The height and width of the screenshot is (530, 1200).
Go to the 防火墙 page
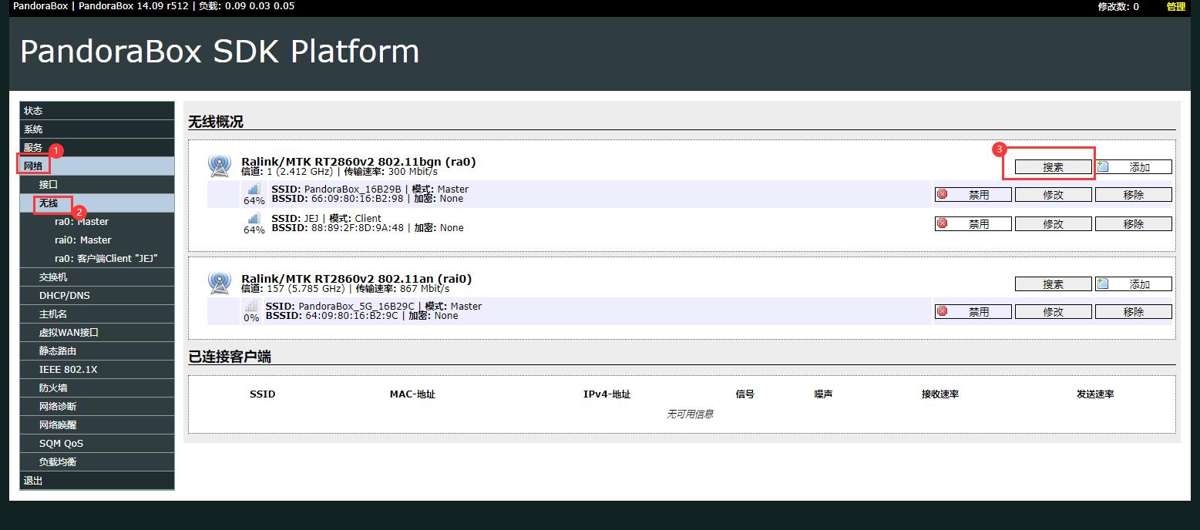[97, 388]
